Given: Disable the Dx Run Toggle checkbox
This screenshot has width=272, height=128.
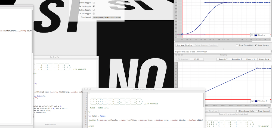Looking at the screenshot, I should coord(94,10).
